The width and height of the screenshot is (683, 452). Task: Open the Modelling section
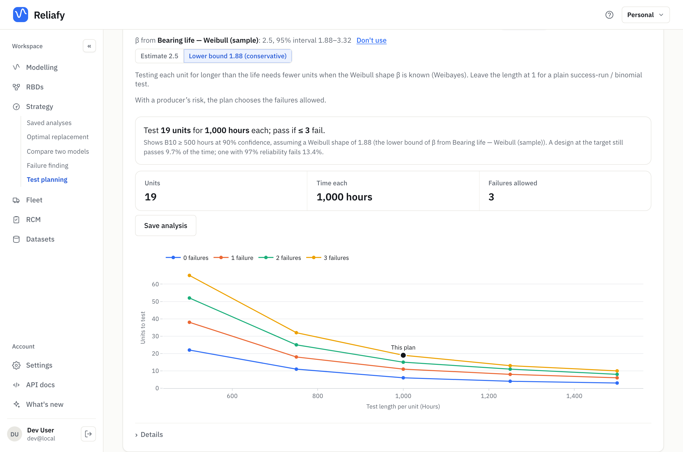pyautogui.click(x=42, y=67)
